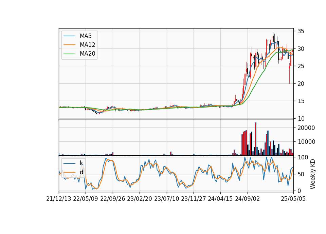Click the 23/11/27 date tick label

click(194, 199)
